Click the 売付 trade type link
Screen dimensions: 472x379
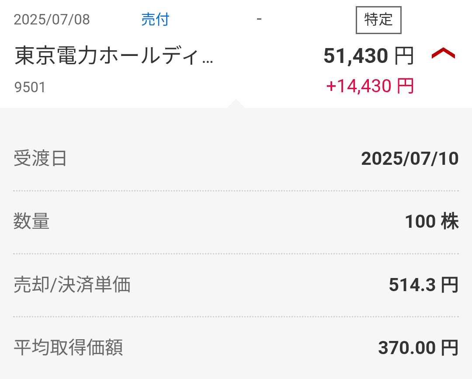(155, 20)
